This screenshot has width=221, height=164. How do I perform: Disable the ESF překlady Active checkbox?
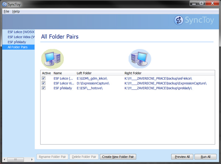point(44,88)
